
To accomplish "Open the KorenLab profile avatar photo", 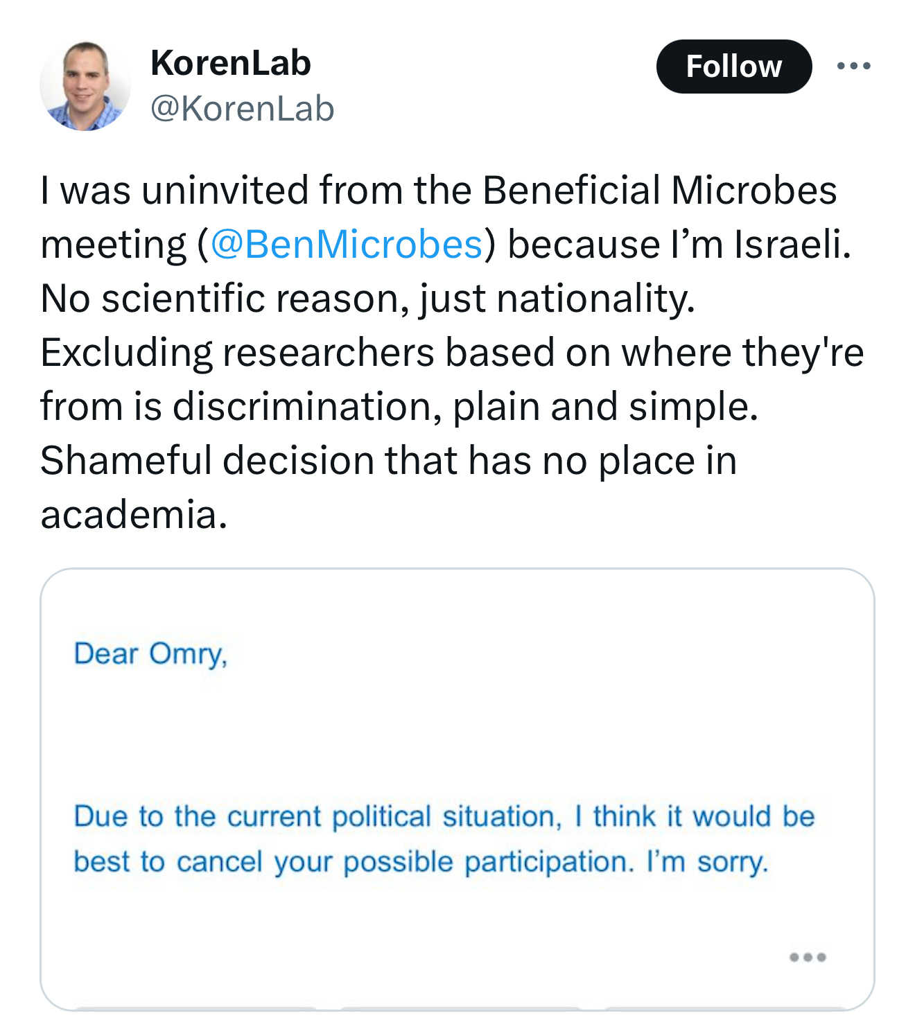I will pyautogui.click(x=85, y=86).
